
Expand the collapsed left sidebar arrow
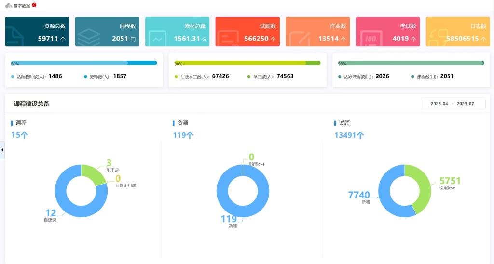click(2, 150)
